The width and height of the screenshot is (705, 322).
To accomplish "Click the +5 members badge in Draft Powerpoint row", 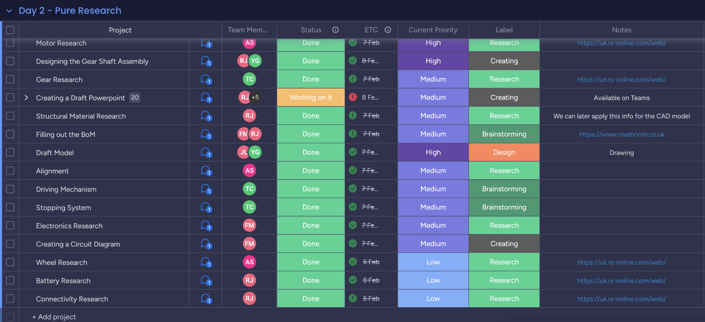I will (x=255, y=97).
